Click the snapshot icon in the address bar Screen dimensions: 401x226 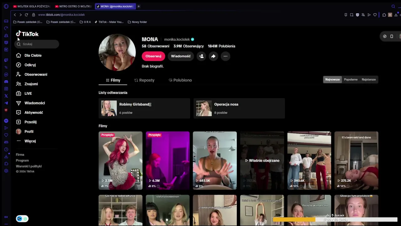[352, 15]
